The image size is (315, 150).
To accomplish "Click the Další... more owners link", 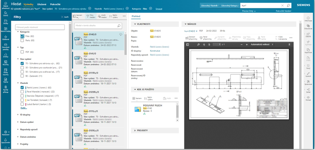I will click(24, 108).
